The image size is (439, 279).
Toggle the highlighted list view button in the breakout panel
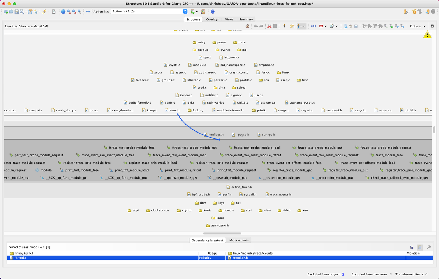420,247
